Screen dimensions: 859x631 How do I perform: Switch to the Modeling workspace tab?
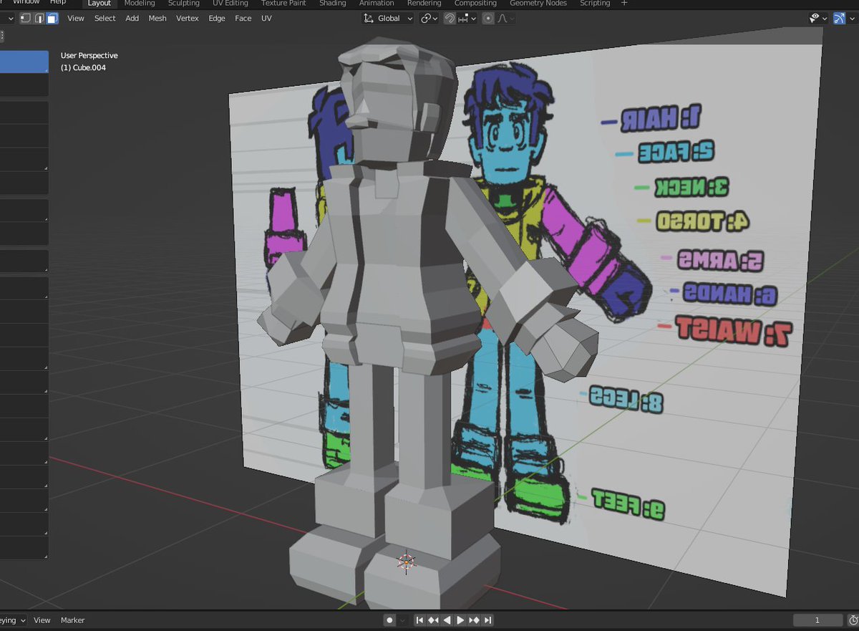click(140, 4)
